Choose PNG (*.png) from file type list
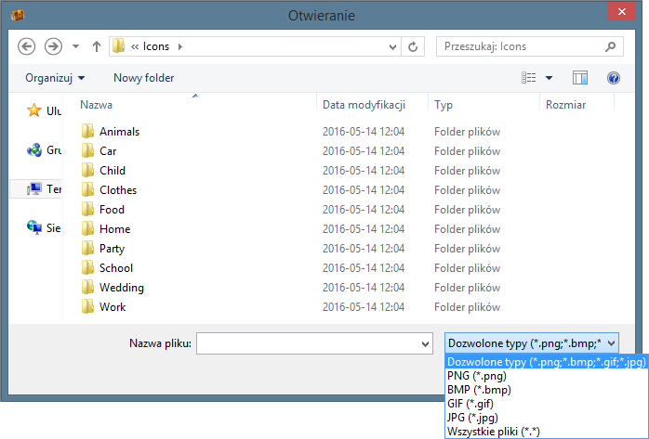The width and height of the screenshot is (649, 439). tap(477, 376)
